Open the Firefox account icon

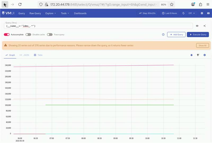(x=193, y=4)
